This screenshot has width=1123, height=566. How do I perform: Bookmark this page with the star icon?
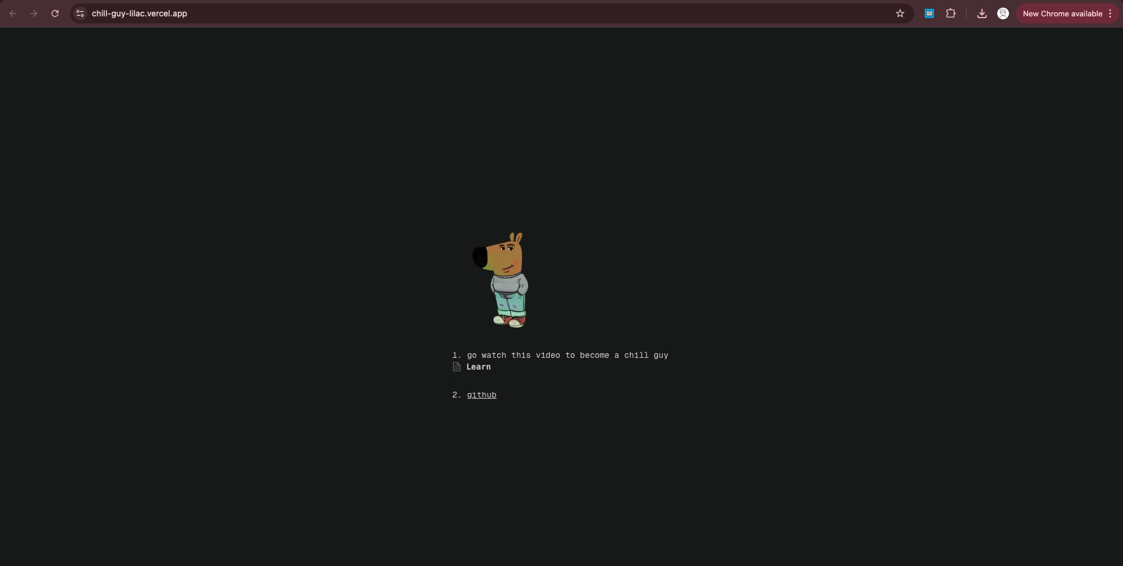tap(900, 13)
